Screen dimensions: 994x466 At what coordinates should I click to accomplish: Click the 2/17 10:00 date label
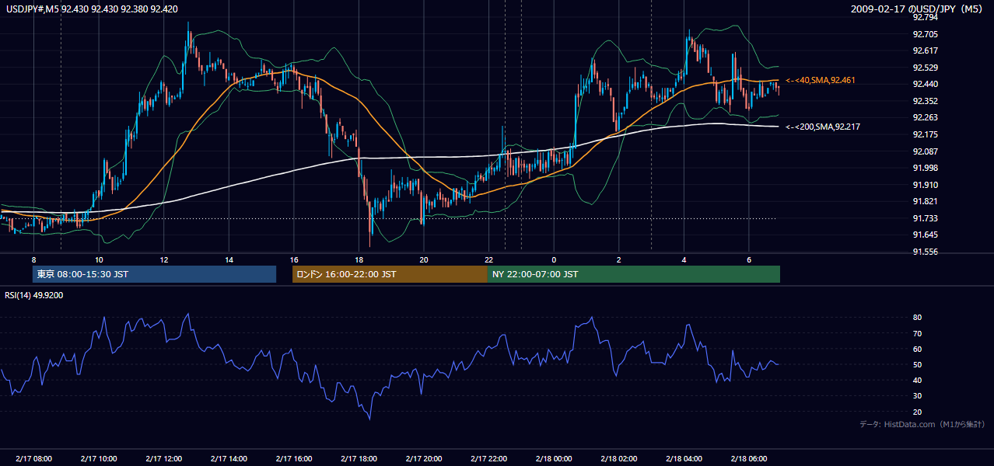click(99, 459)
